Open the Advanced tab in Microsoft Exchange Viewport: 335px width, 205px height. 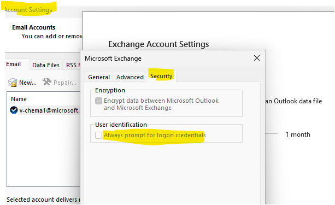pos(130,77)
